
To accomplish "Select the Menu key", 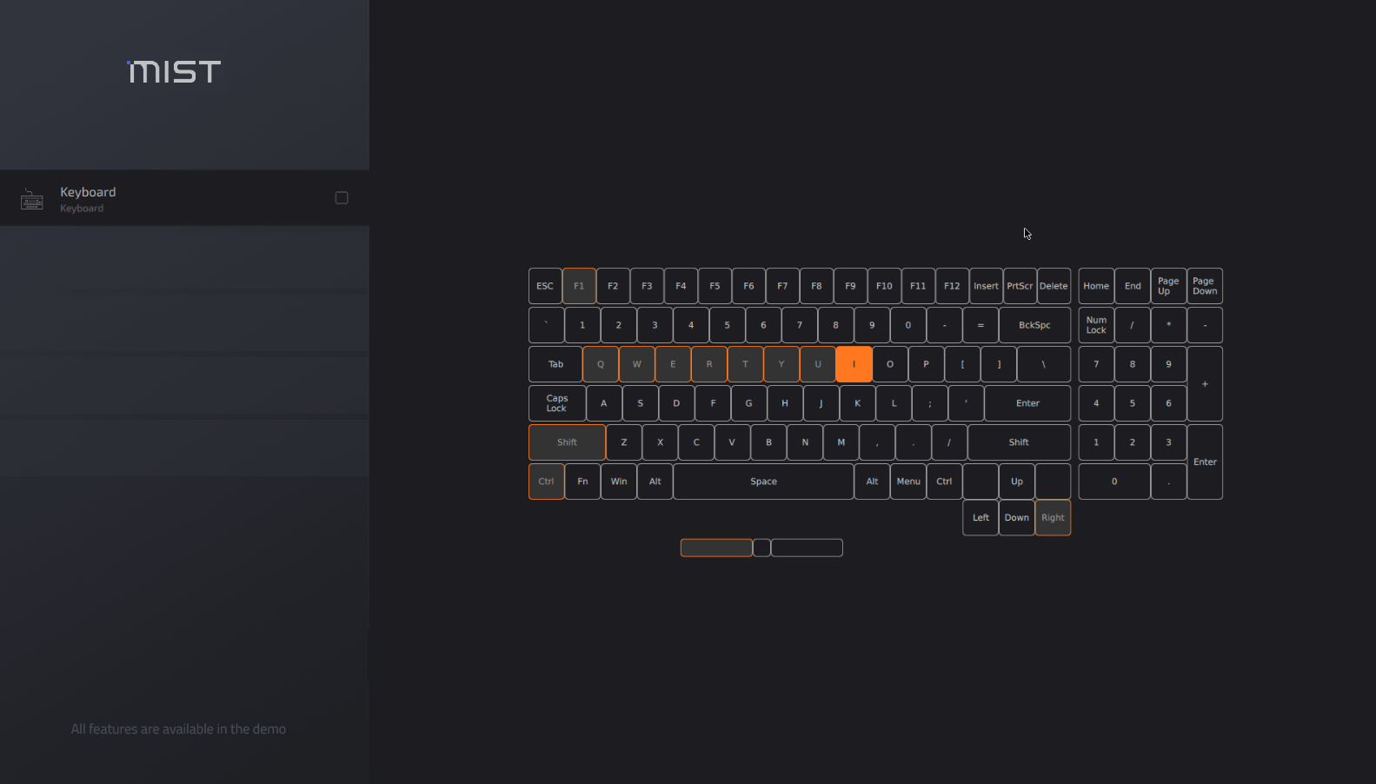I will pos(908,482).
